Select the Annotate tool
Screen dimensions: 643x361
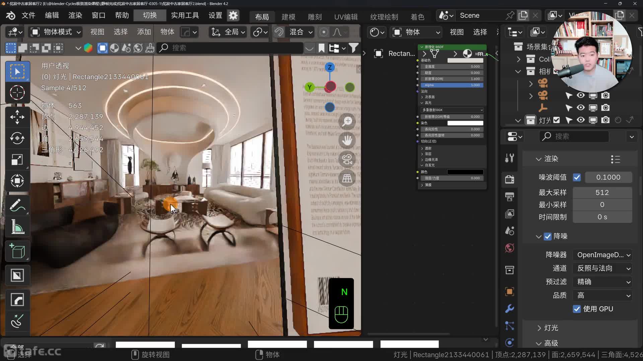click(x=17, y=205)
